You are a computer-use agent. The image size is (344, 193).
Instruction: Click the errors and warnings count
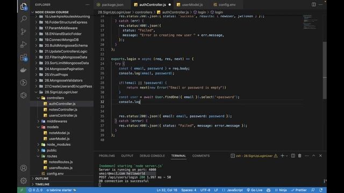pos(35,190)
